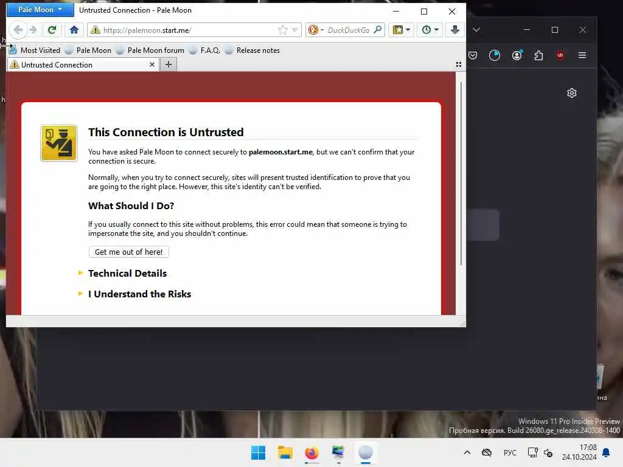Open the downloads arrow button
The image size is (623, 467).
click(455, 30)
